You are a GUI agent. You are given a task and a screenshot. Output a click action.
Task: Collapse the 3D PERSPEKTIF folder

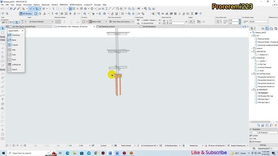pyautogui.click(x=252, y=90)
